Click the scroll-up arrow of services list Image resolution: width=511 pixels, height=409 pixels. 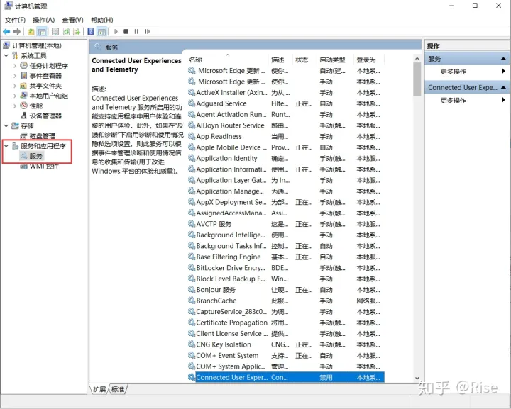pyautogui.click(x=417, y=59)
